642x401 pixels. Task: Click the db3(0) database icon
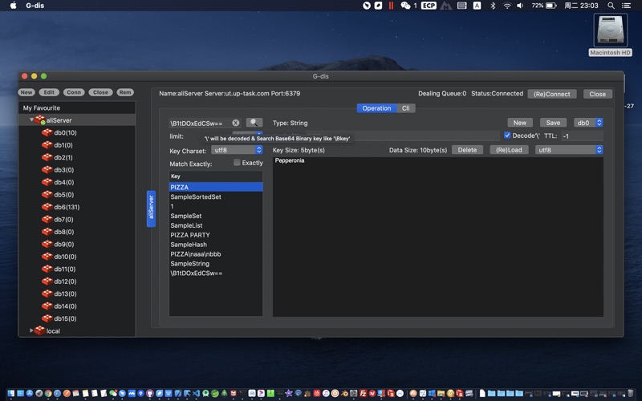coord(47,170)
